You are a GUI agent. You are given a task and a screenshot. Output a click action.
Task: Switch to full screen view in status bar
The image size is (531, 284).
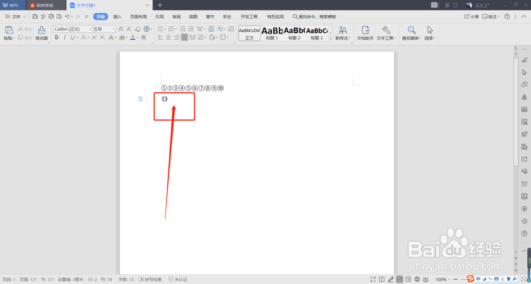(x=373, y=279)
